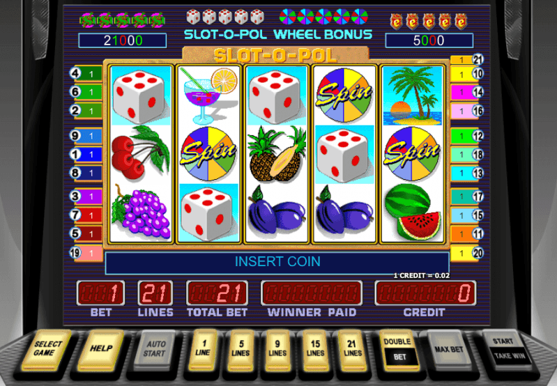Click the Double Bet button
557x386 pixels.
[x=398, y=350]
